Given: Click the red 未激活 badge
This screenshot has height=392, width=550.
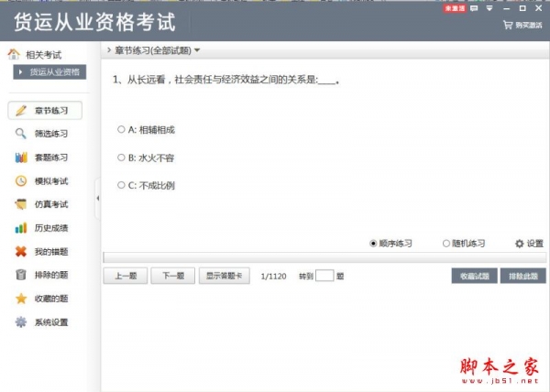Looking at the screenshot, I should (x=455, y=8).
